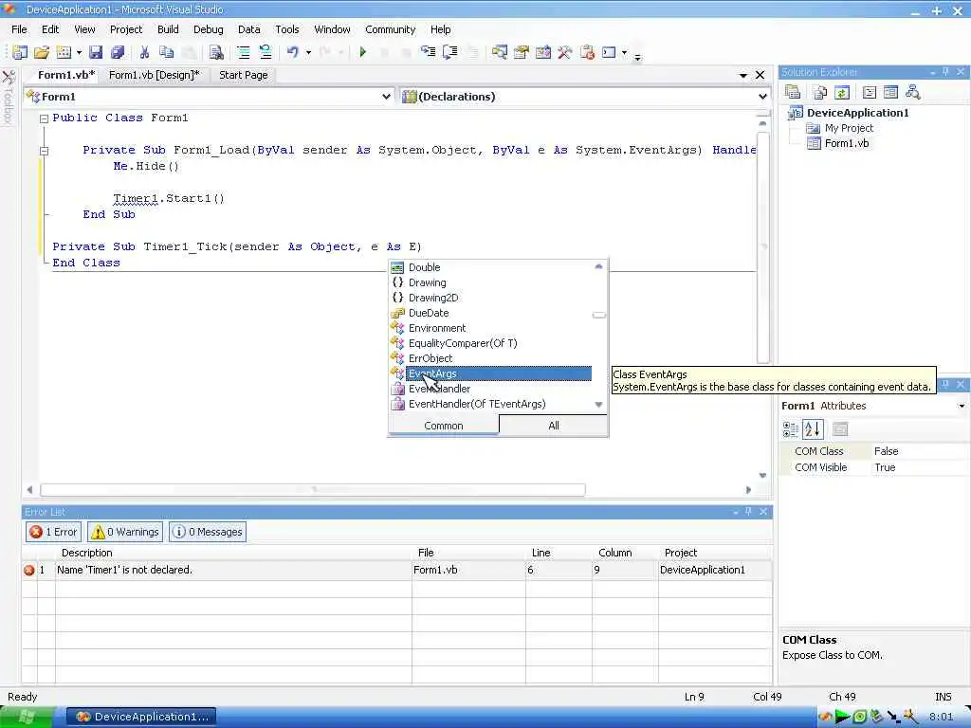
Task: Uncomment the selected lines icon
Action: [x=266, y=53]
